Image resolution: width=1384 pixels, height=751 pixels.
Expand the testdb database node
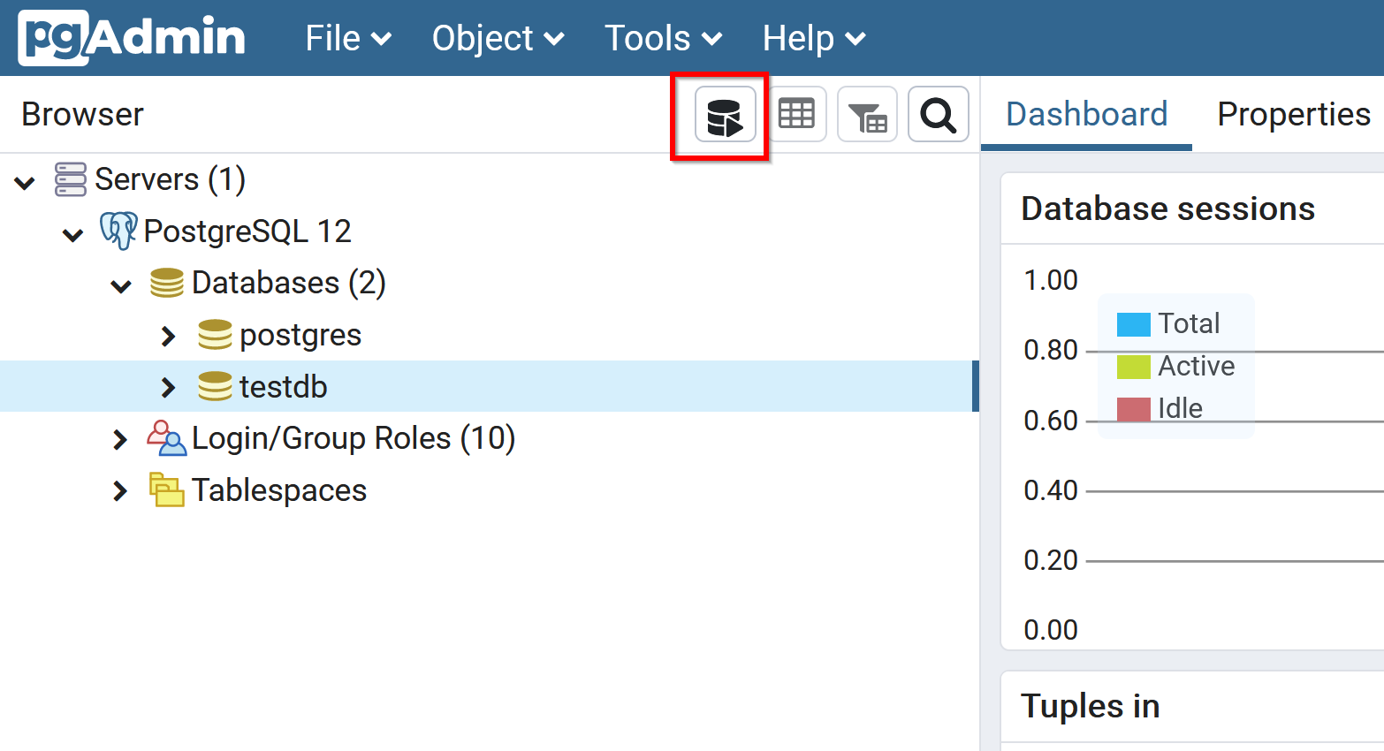168,387
